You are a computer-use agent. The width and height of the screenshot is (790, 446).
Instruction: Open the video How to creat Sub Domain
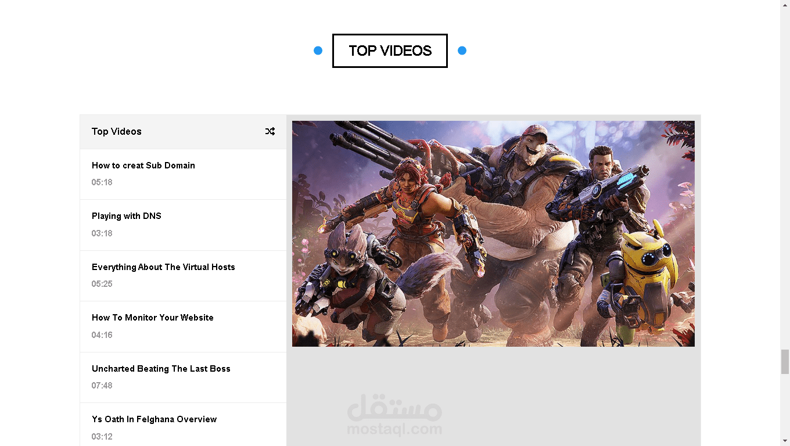coord(183,174)
